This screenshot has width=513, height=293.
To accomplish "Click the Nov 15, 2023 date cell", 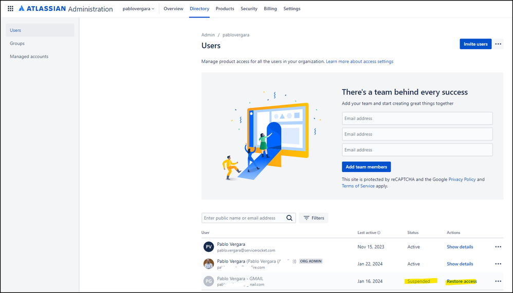I will click(x=371, y=247).
